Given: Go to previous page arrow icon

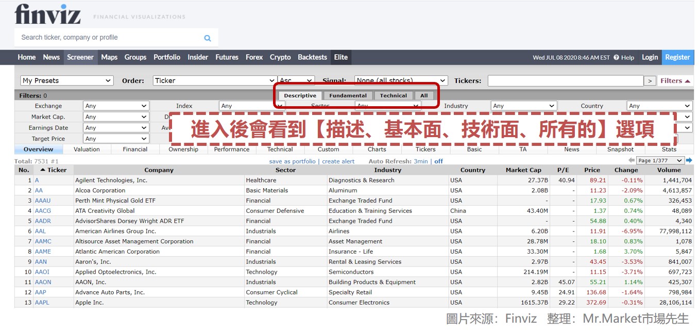Looking at the screenshot, I should [x=632, y=160].
